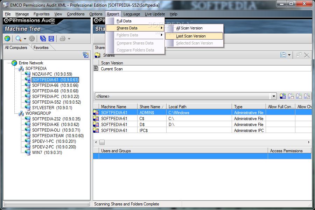Viewport: 315px width, 210px height.
Task: Select SOFTPEDIA-66 (10.9.0.66) in the tree
Action: click(55, 85)
